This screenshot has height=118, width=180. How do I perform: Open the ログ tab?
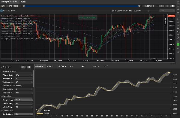106,66
